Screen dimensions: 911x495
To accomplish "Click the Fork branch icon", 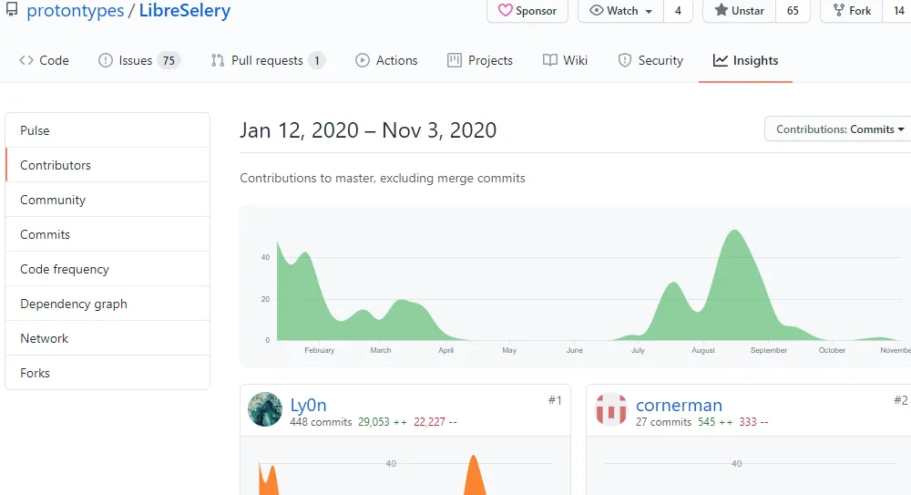I will click(x=838, y=10).
